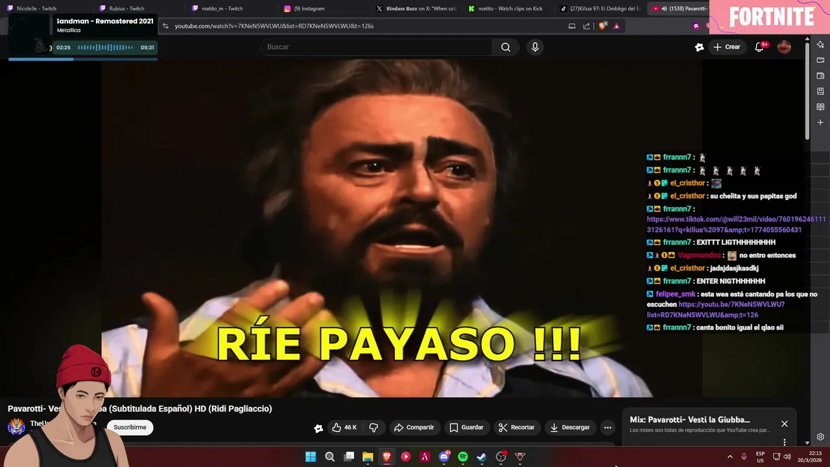The height and width of the screenshot is (467, 830).
Task: Click Suscribirme button
Action: click(130, 427)
